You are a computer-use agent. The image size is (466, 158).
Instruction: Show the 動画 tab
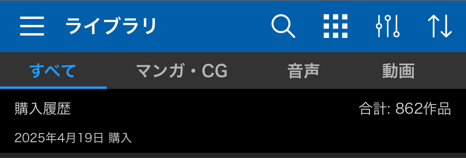pos(398,71)
